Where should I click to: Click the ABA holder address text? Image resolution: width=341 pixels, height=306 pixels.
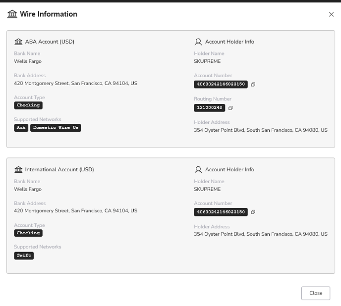261,130
